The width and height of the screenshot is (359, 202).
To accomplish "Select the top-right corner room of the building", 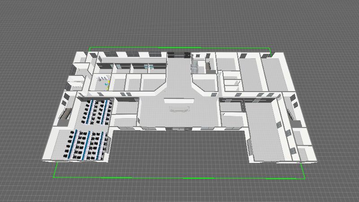I will (274, 72).
